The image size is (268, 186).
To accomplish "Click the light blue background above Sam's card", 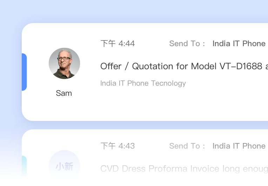I will pos(134,11).
